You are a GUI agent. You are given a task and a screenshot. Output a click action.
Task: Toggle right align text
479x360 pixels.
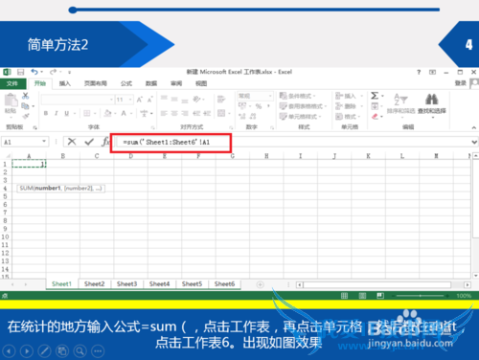point(185,113)
